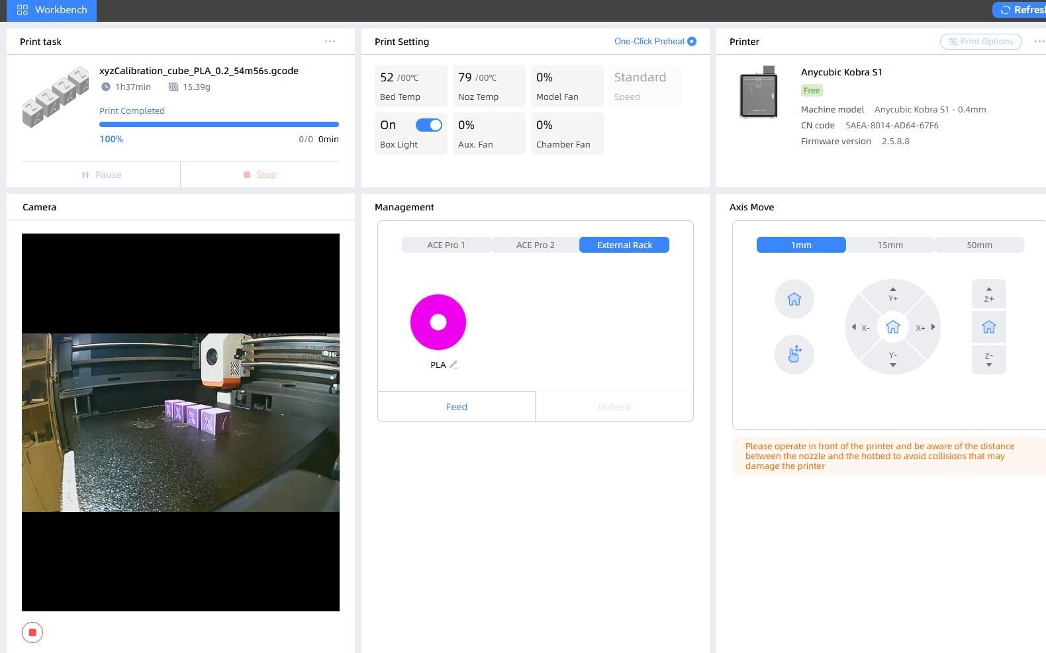Click the disable motors hand icon
1046x653 pixels.
(794, 355)
